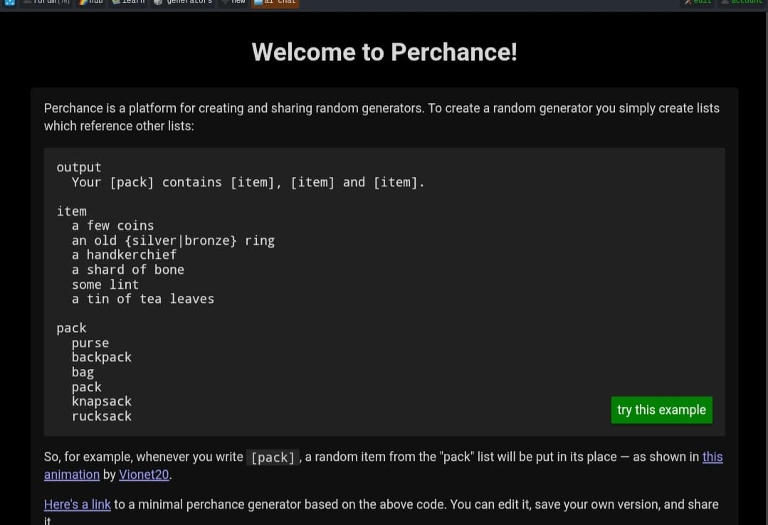Click the 'backpack' entry in code
The height and width of the screenshot is (525, 768).
click(101, 358)
